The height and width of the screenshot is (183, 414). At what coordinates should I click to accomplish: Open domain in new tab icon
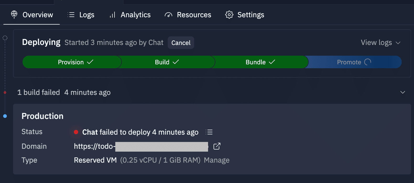(x=217, y=146)
